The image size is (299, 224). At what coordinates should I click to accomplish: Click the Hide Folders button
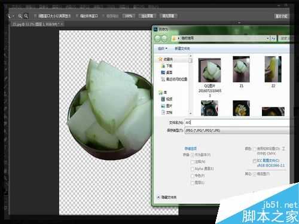click(169, 197)
